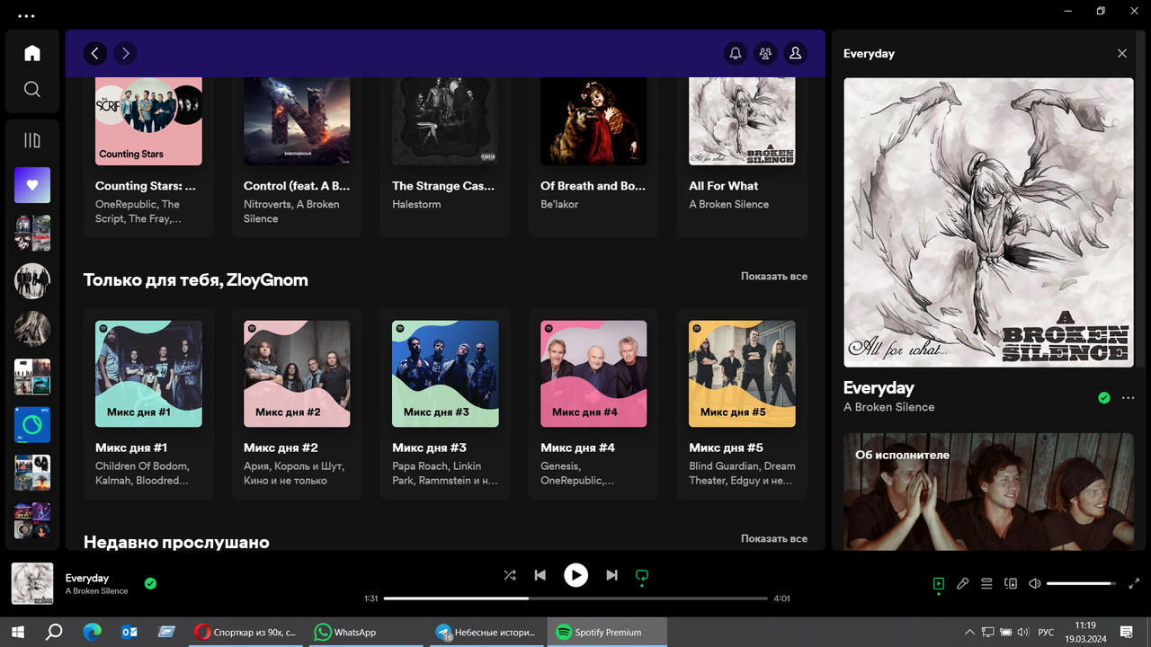Show lyrics with microphone icon
The width and height of the screenshot is (1151, 647).
(x=962, y=583)
